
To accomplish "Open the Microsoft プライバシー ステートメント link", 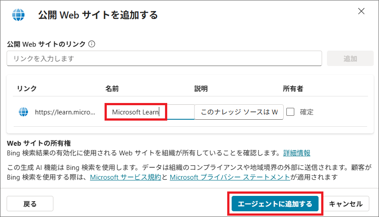I will (230, 177).
